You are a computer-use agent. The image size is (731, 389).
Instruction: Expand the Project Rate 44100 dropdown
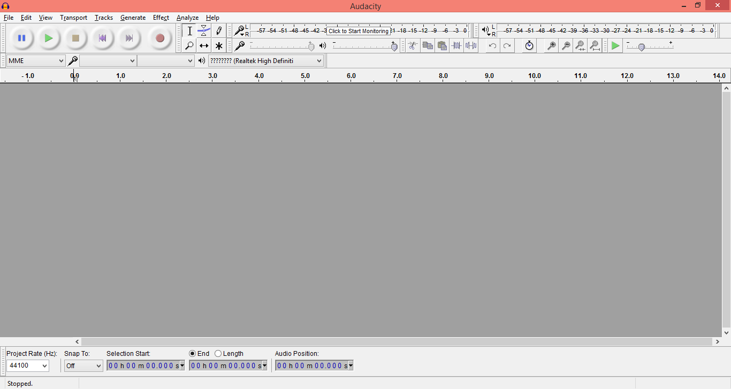pyautogui.click(x=28, y=366)
